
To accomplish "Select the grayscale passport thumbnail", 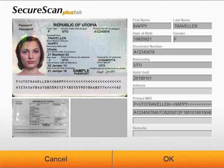I will click(40, 118).
